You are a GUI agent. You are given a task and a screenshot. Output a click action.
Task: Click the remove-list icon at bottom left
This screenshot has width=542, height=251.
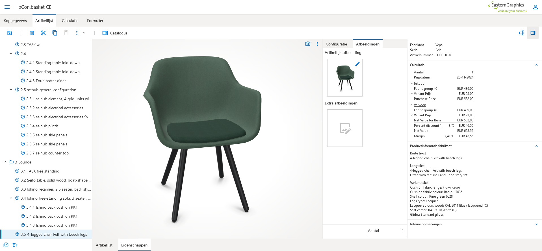tap(15, 245)
